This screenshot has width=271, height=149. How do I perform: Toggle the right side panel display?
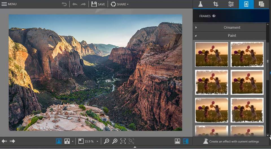pos(186,141)
